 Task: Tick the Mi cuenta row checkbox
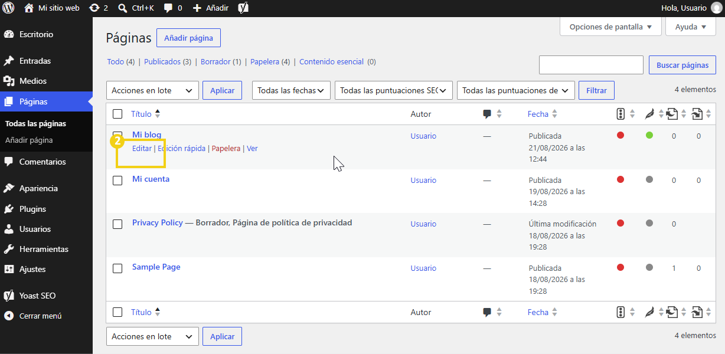[x=117, y=180]
